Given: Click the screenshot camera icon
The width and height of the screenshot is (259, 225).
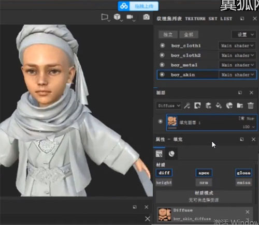Looking at the screenshot, I should 146,17.
